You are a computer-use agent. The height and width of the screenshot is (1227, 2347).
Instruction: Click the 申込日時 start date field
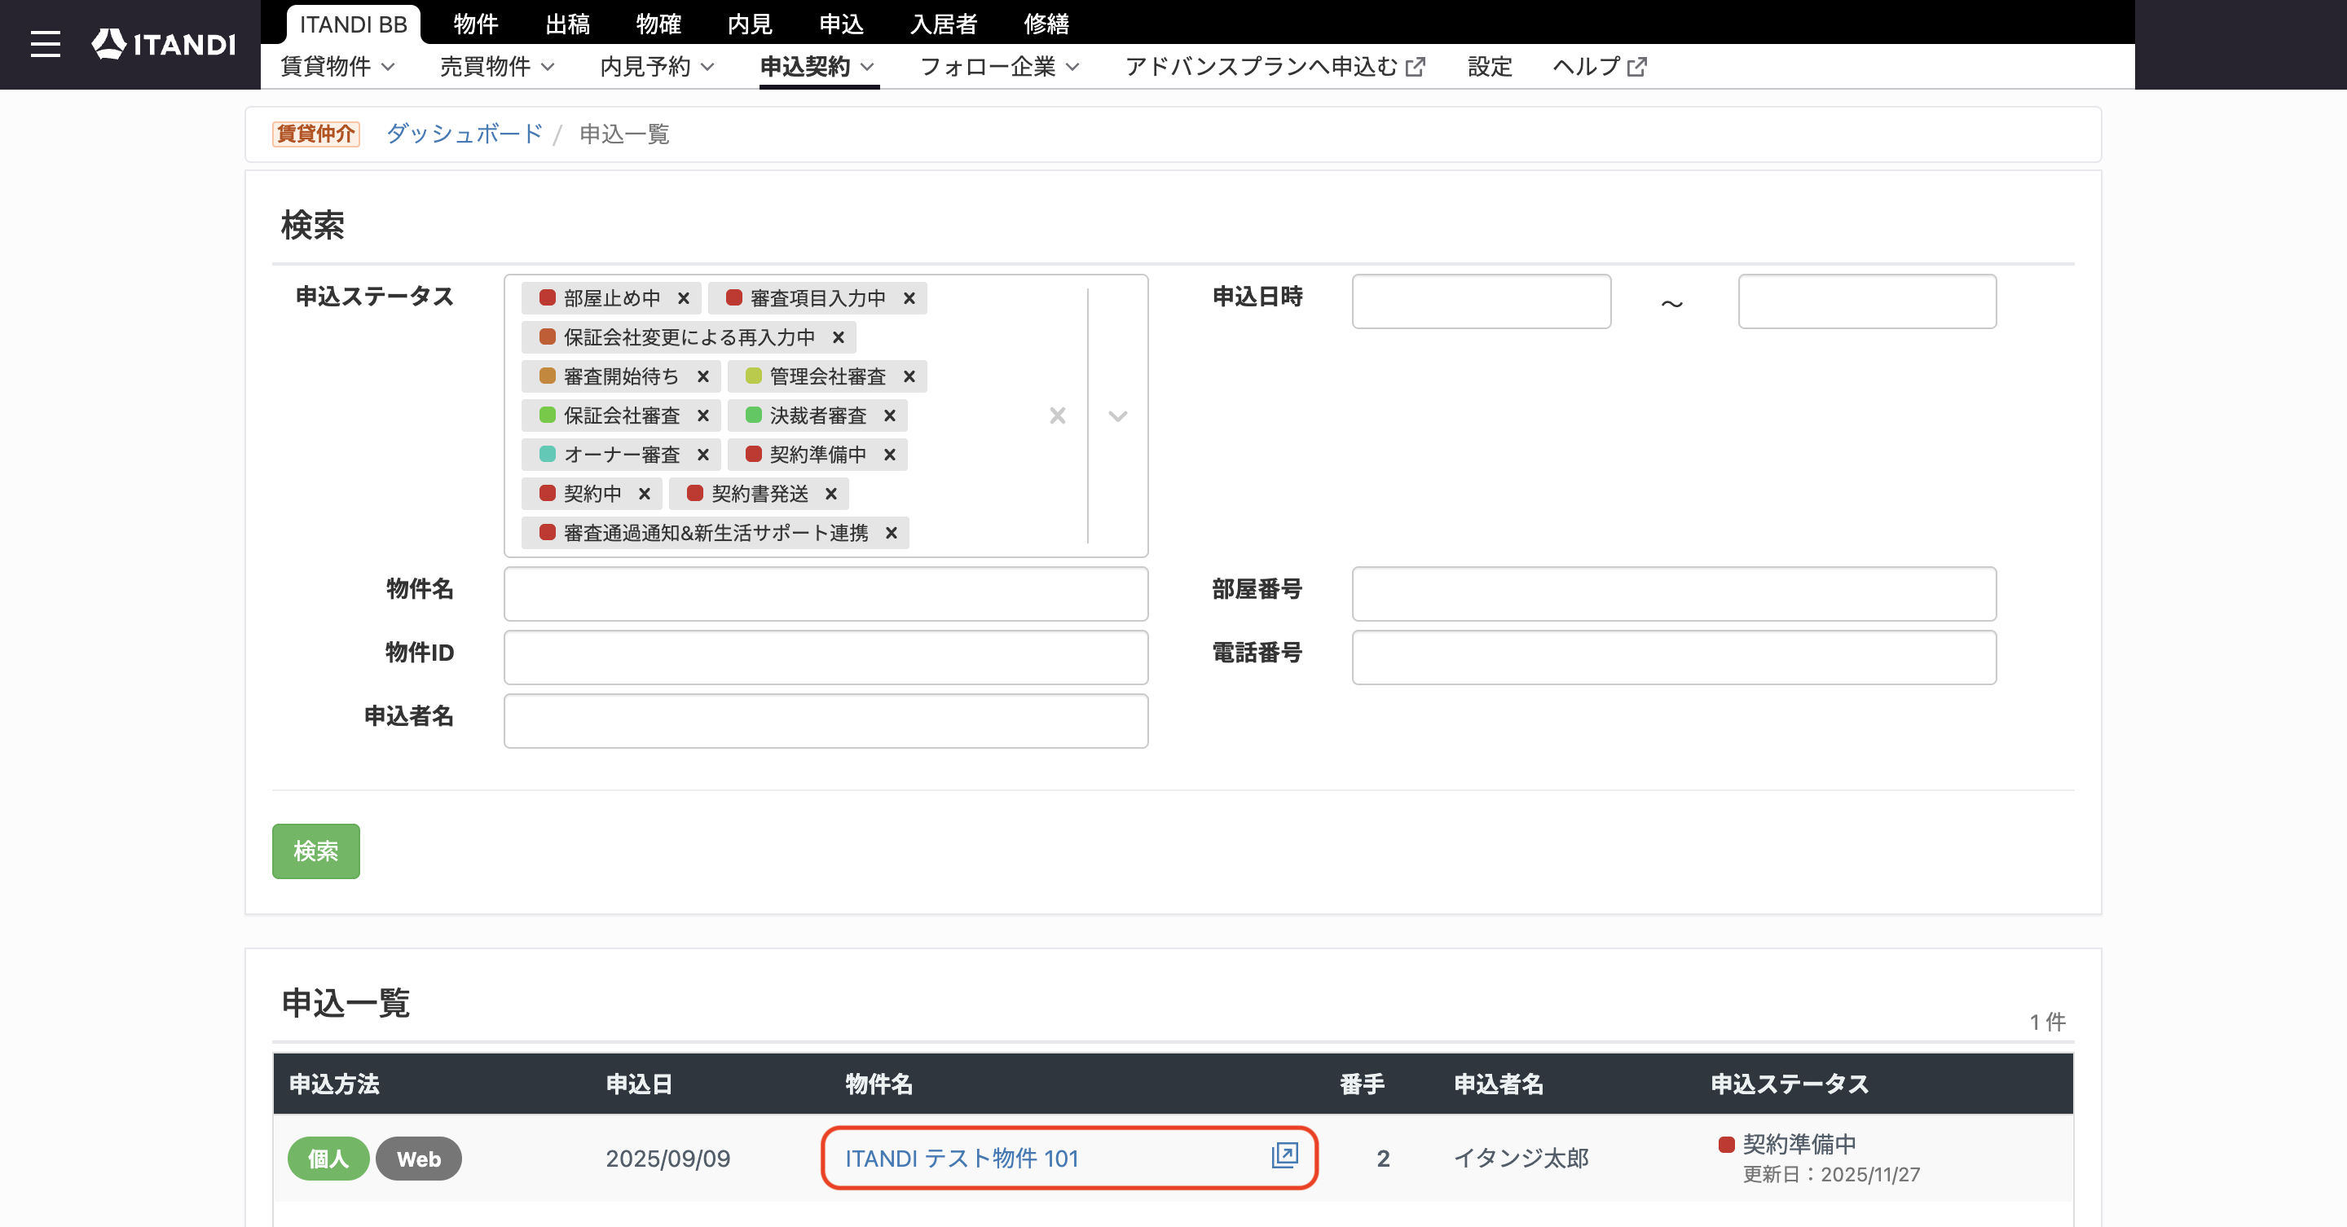coord(1481,301)
